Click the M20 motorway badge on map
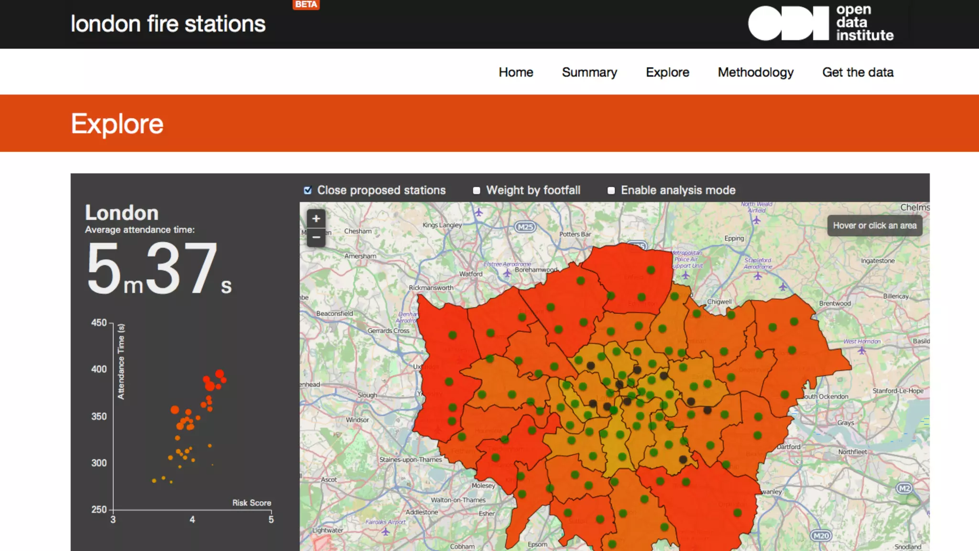 coord(821,536)
